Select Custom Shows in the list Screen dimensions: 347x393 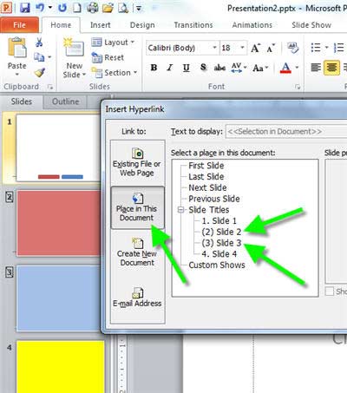coord(217,265)
